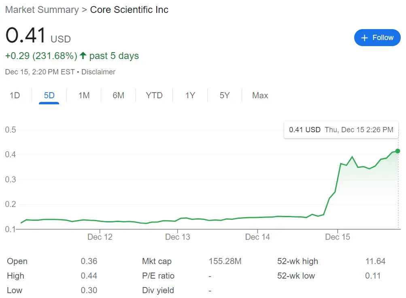Switch to the 1M chart range
406x298 pixels.
point(84,95)
